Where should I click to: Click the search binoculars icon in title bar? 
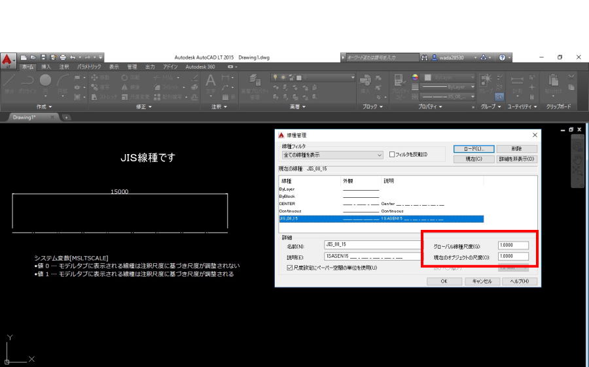coord(425,57)
